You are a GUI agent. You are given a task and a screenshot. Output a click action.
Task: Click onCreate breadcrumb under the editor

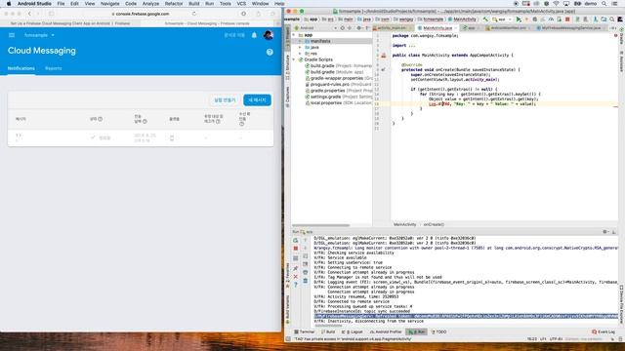[x=434, y=225]
